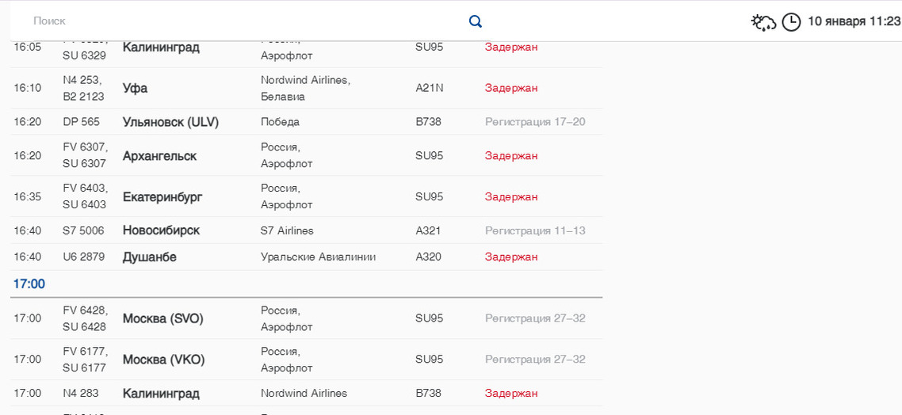Click the Уральские Авиалинии airline name

point(318,257)
